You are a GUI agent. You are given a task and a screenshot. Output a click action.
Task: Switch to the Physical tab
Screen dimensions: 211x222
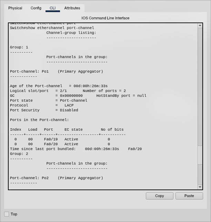click(15, 8)
